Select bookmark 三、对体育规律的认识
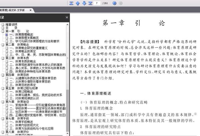 (x=24, y=98)
